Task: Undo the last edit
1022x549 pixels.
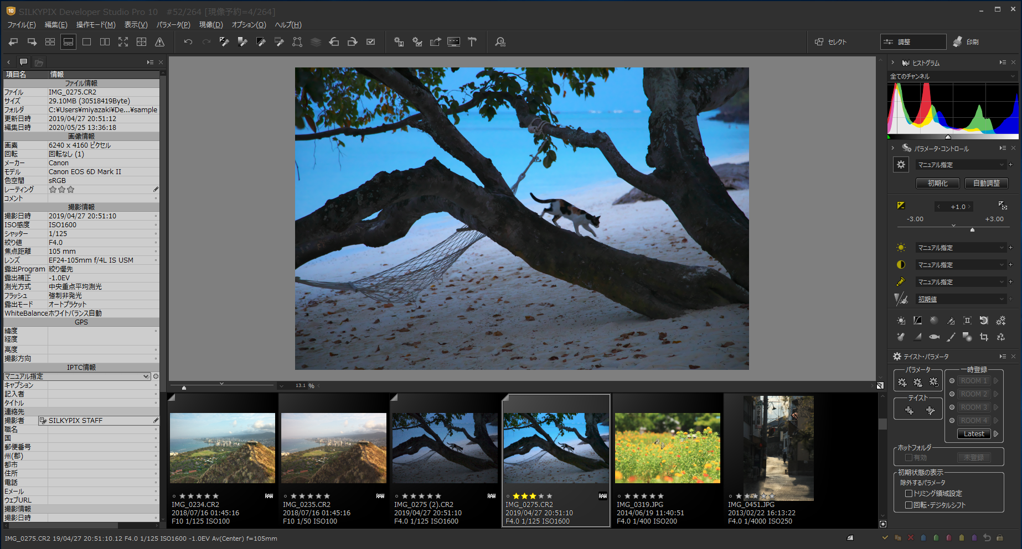Action: pos(188,42)
